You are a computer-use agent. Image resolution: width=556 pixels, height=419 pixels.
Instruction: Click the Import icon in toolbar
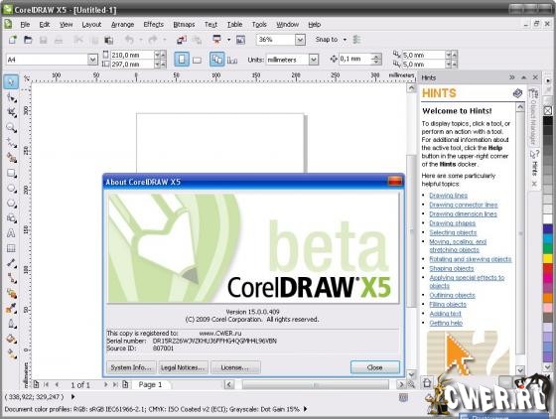181,40
